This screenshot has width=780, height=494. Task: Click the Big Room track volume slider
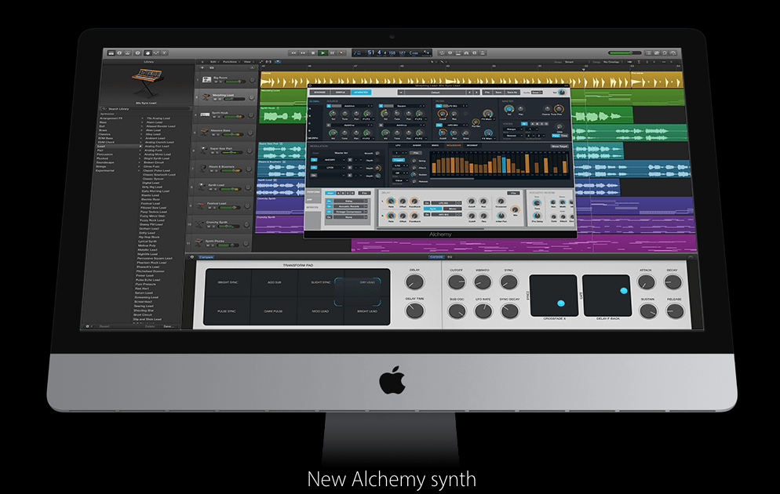[239, 81]
